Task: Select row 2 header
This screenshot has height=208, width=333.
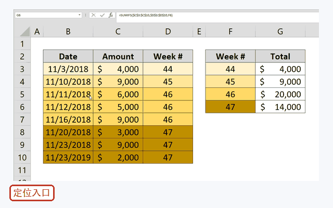Action: pos(22,57)
